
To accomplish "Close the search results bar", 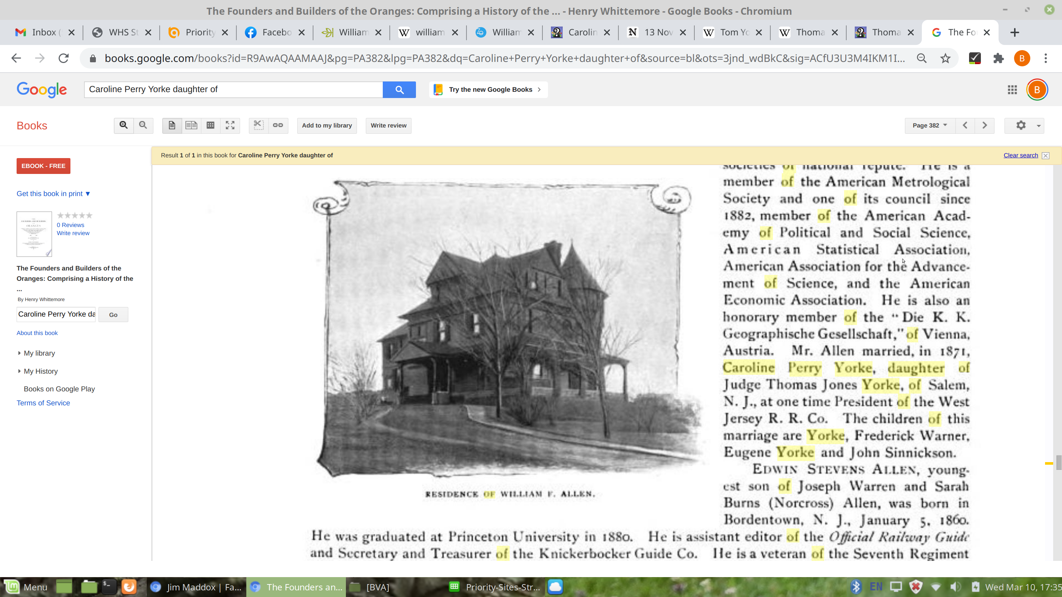I will pyautogui.click(x=1045, y=155).
